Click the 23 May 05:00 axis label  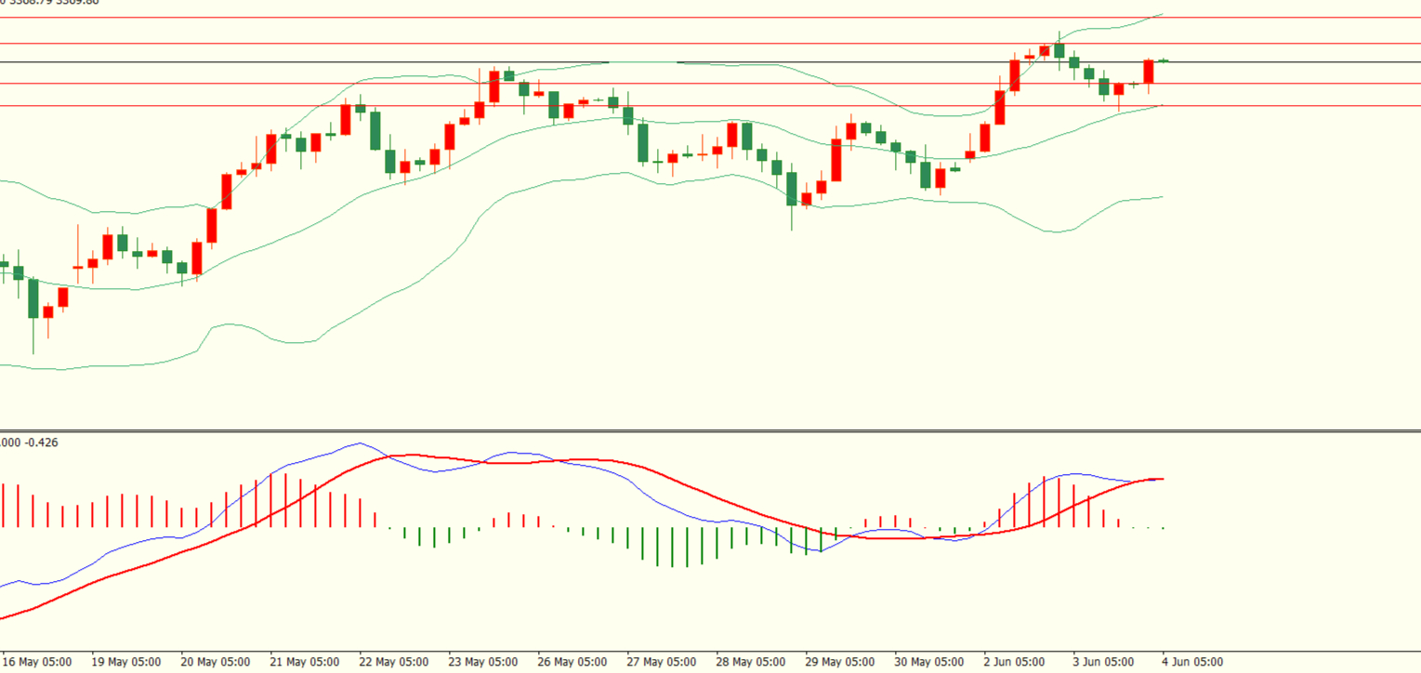tap(484, 662)
